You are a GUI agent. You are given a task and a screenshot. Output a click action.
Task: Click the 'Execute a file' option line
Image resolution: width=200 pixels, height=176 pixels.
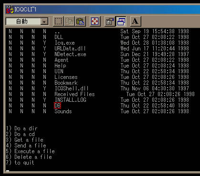31,151
